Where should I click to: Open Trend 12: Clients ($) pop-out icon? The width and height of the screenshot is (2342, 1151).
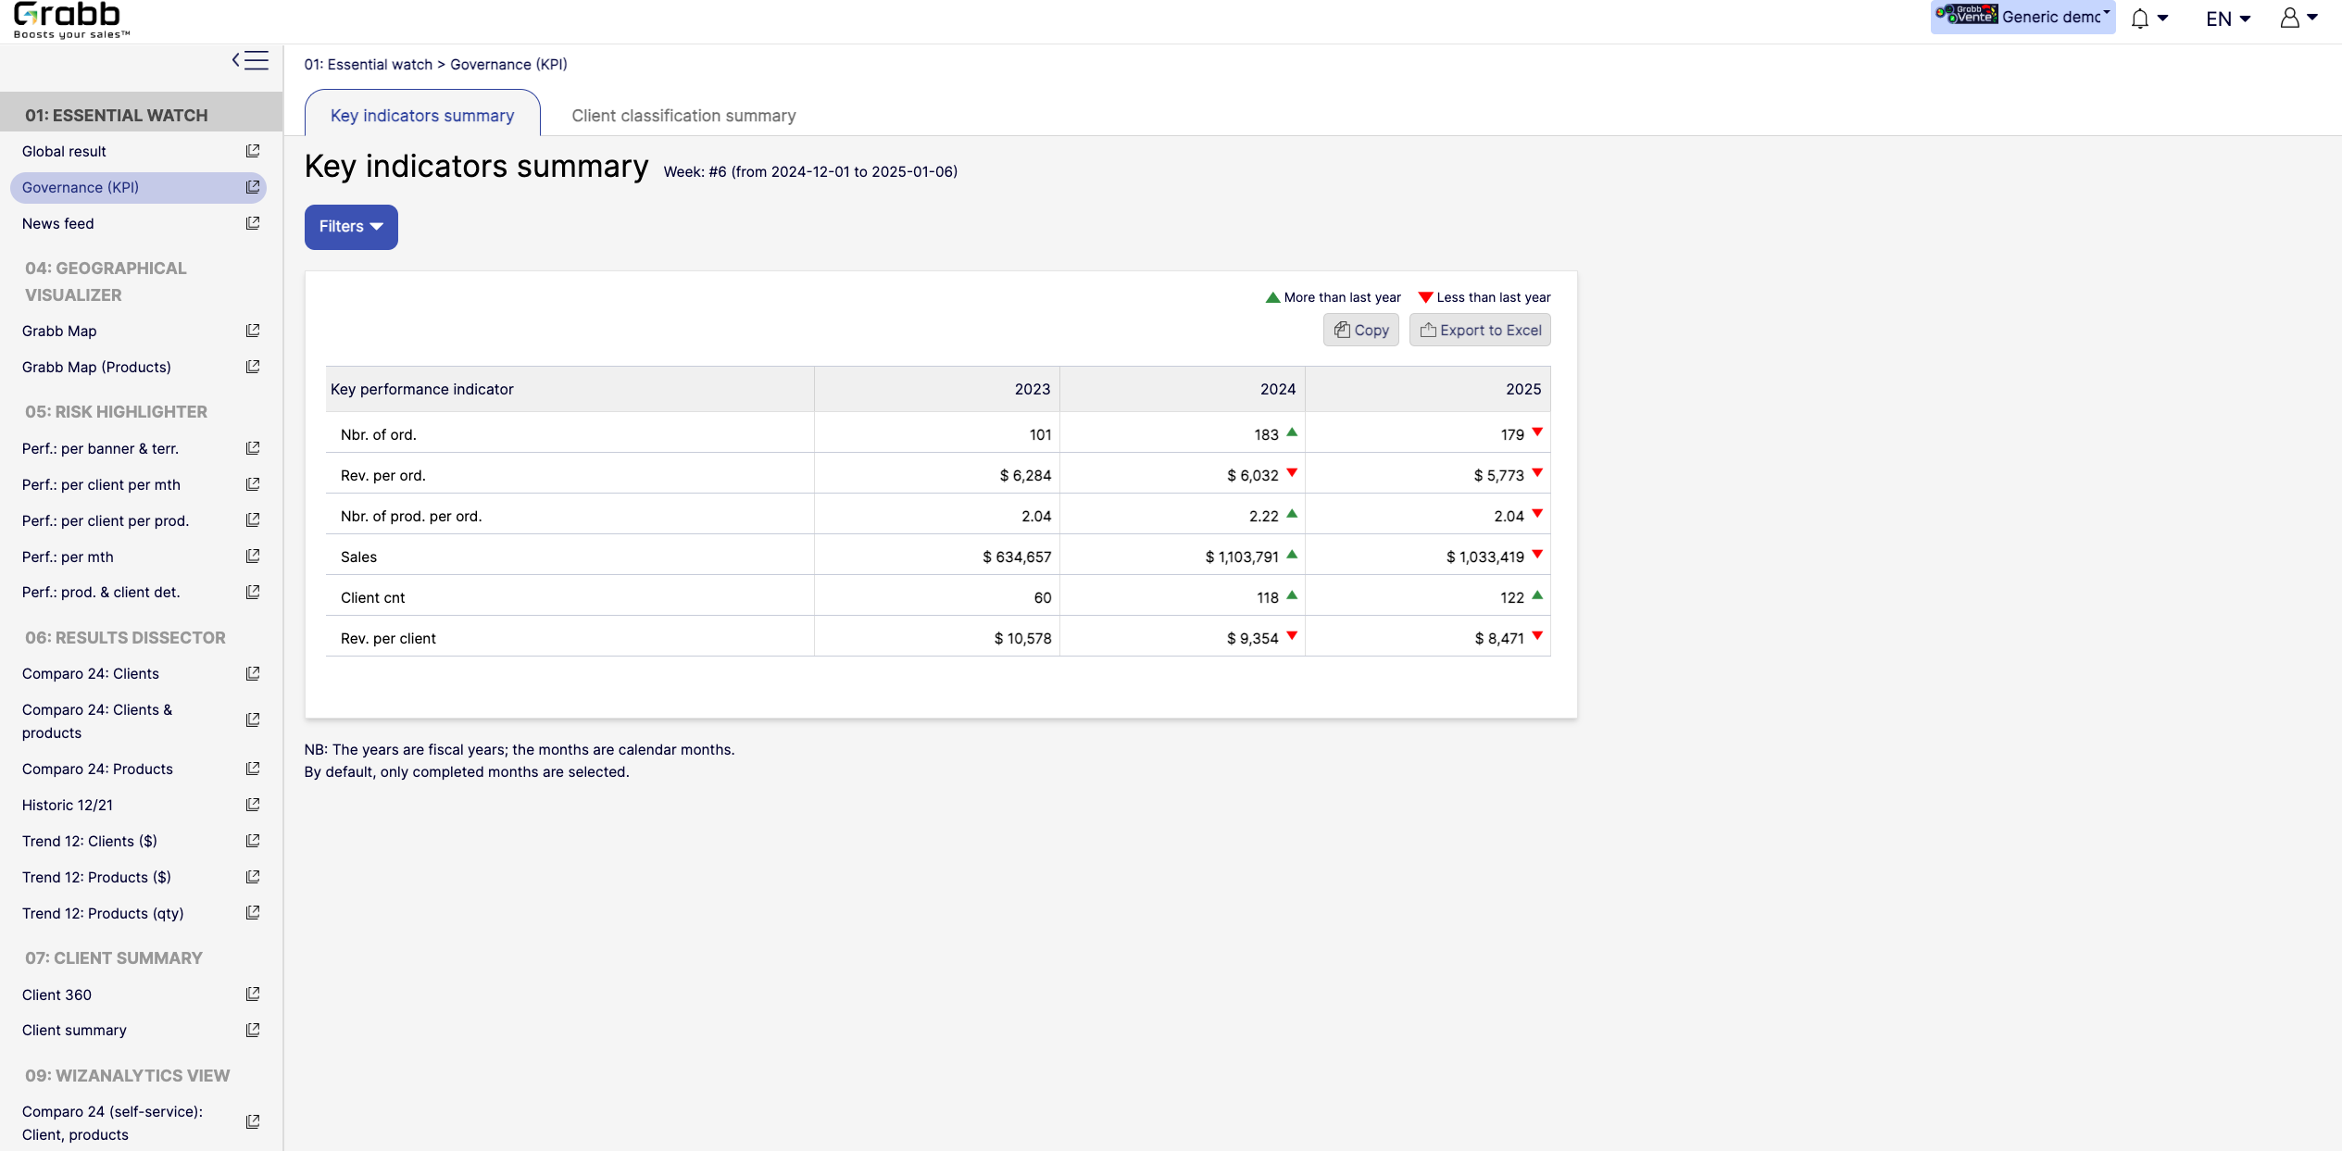click(x=253, y=841)
